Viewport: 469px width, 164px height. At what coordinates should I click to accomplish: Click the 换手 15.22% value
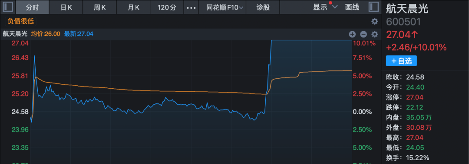pos(418,158)
